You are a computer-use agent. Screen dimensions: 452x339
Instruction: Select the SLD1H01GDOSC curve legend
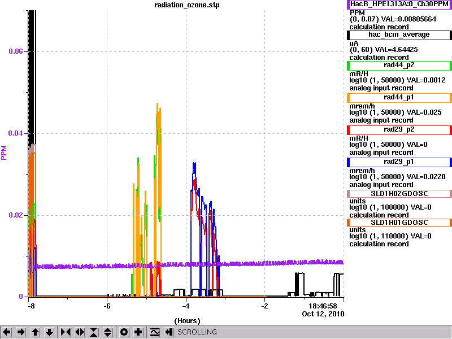[399, 223]
